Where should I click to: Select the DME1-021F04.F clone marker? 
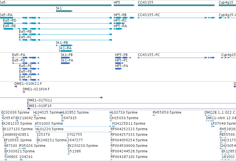point(24,92)
